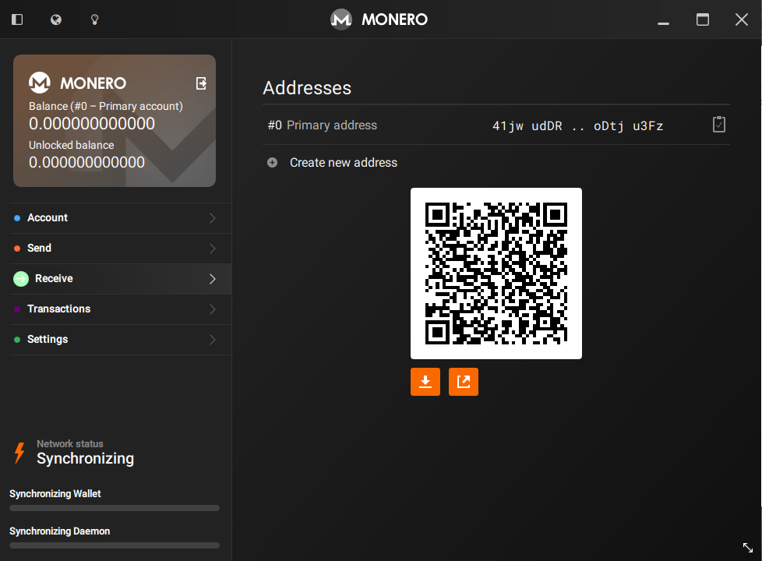Click the chevron next to Settings
This screenshot has width=762, height=561.
point(213,339)
